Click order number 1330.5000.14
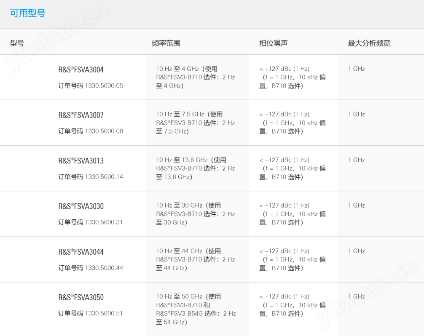 (104, 177)
